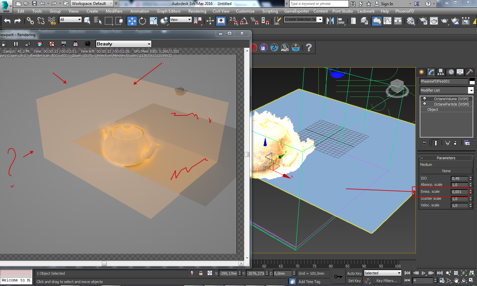The image size is (477, 286).
Task: Toggle the lock icon in Rendering window
Action: [4, 44]
